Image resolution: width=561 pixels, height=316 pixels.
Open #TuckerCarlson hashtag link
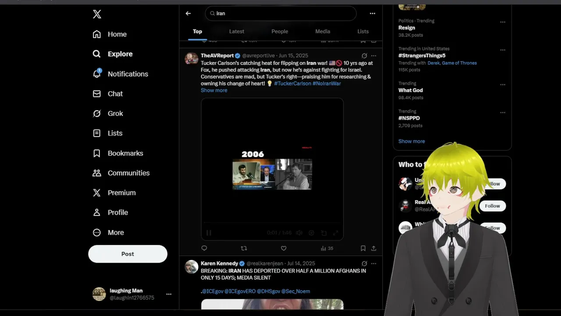point(292,83)
